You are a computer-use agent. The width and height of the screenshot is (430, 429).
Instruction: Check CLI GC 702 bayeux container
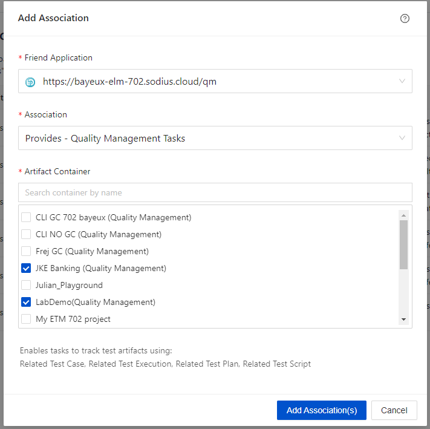(x=26, y=217)
